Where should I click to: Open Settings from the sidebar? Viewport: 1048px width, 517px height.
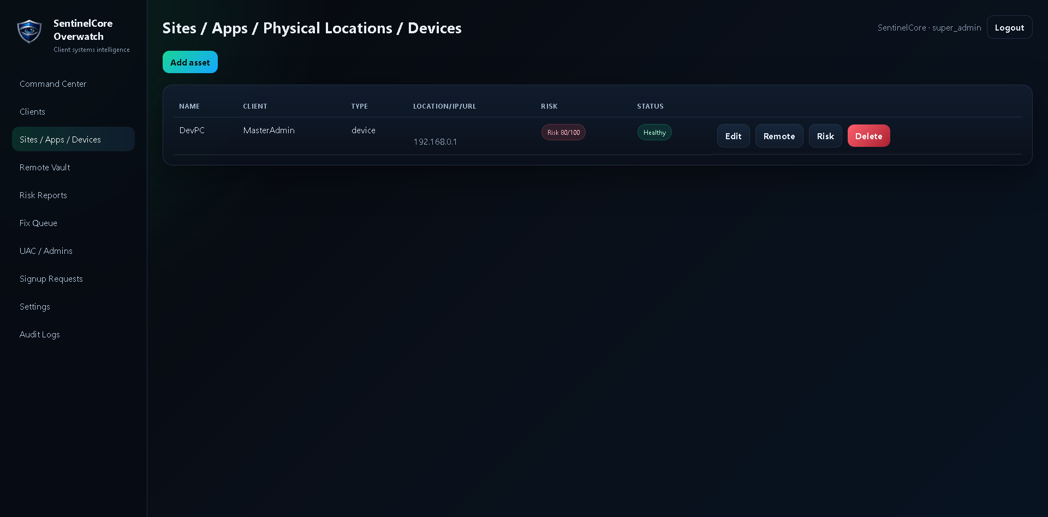coord(73,306)
